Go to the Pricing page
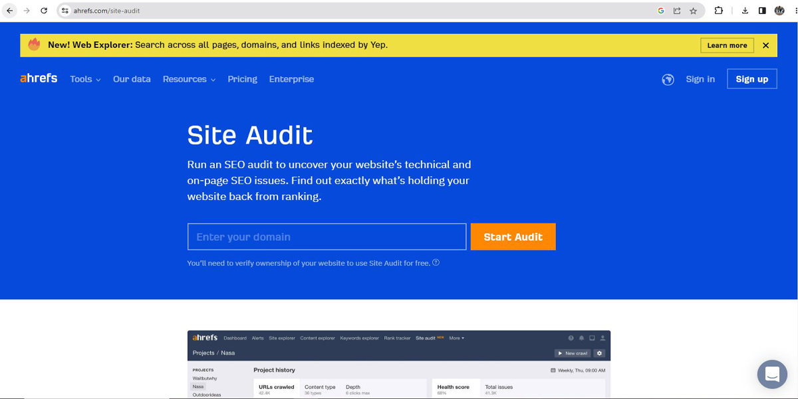798x399 pixels. point(242,79)
